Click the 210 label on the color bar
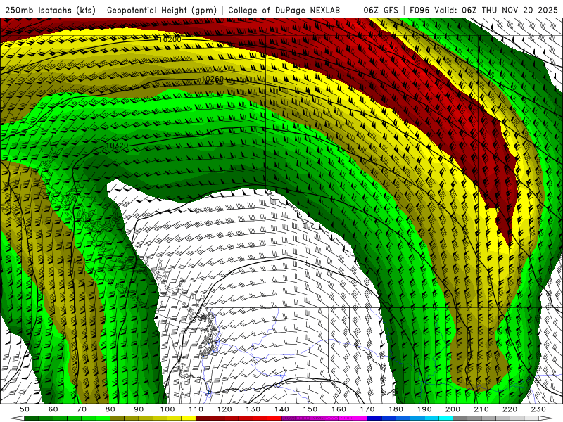This screenshot has width=563, height=422. pyautogui.click(x=481, y=409)
